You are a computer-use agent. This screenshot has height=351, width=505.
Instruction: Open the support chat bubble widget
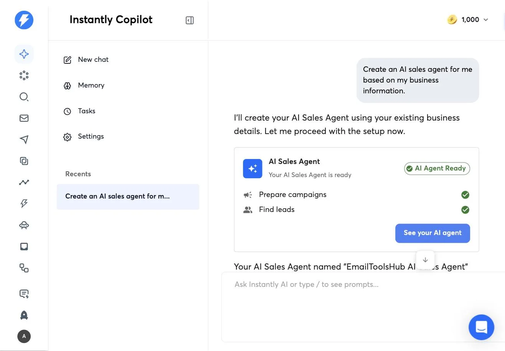[481, 327]
